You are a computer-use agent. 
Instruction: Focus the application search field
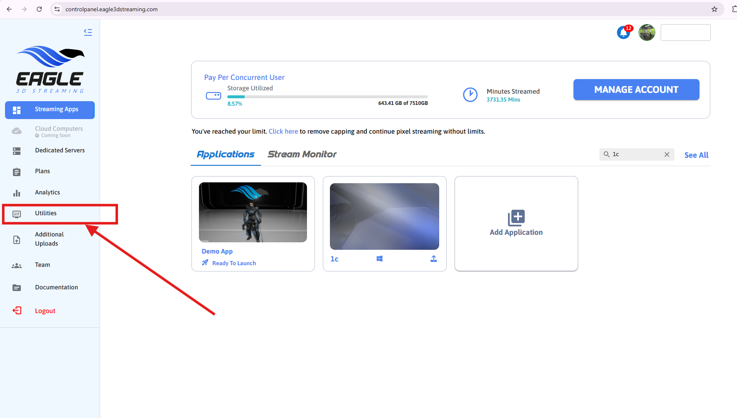point(636,154)
